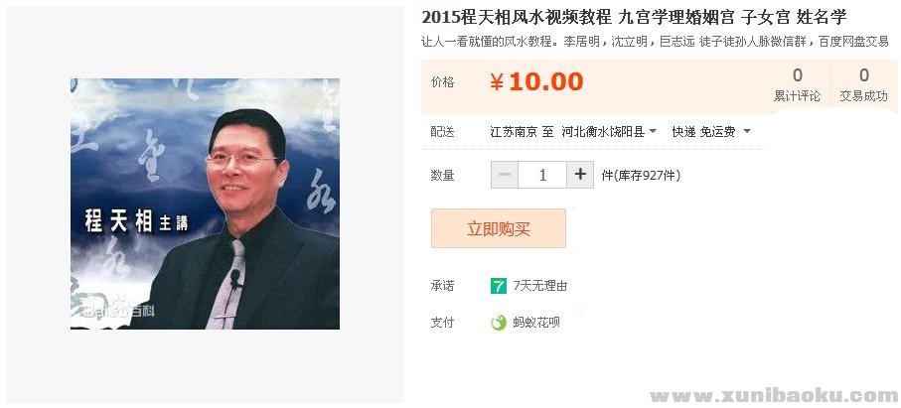Decrease quantity with the minus button

505,175
